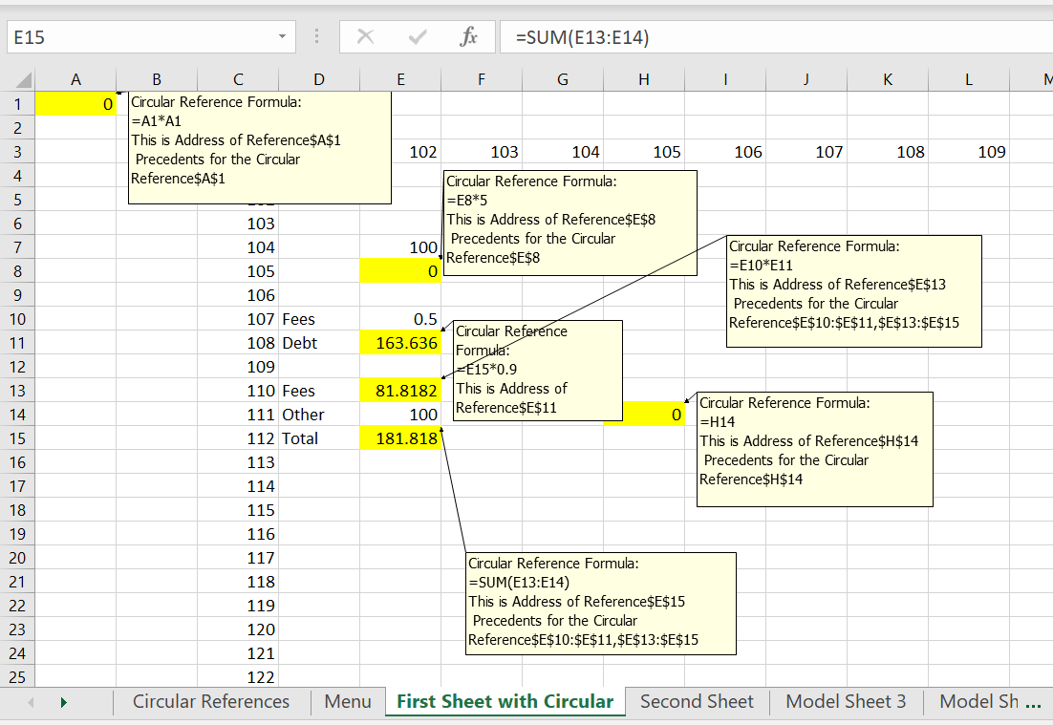This screenshot has height=725, width=1053.
Task: Select the column E header
Action: tap(399, 78)
